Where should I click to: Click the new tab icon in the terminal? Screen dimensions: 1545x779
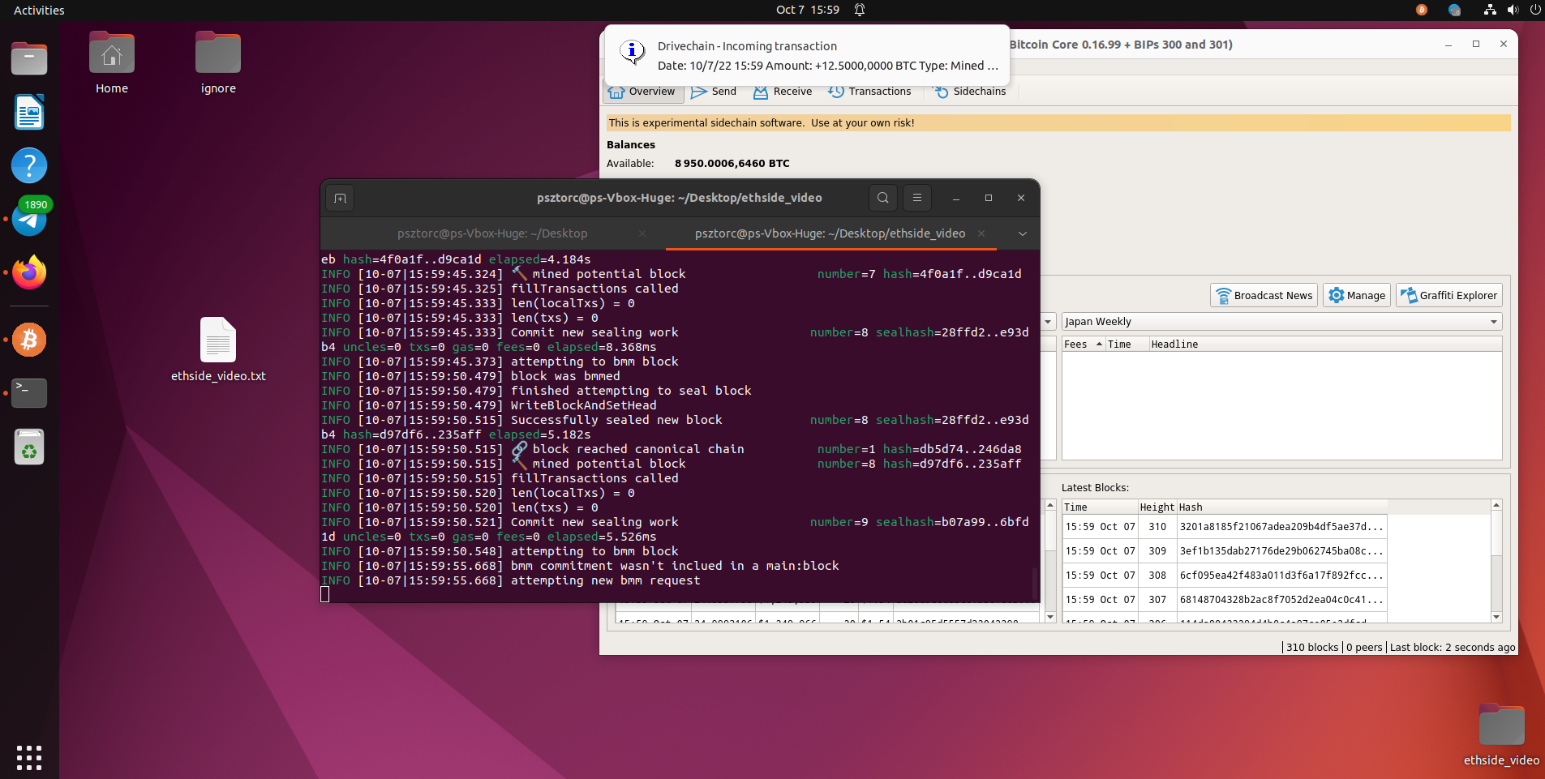tap(340, 198)
